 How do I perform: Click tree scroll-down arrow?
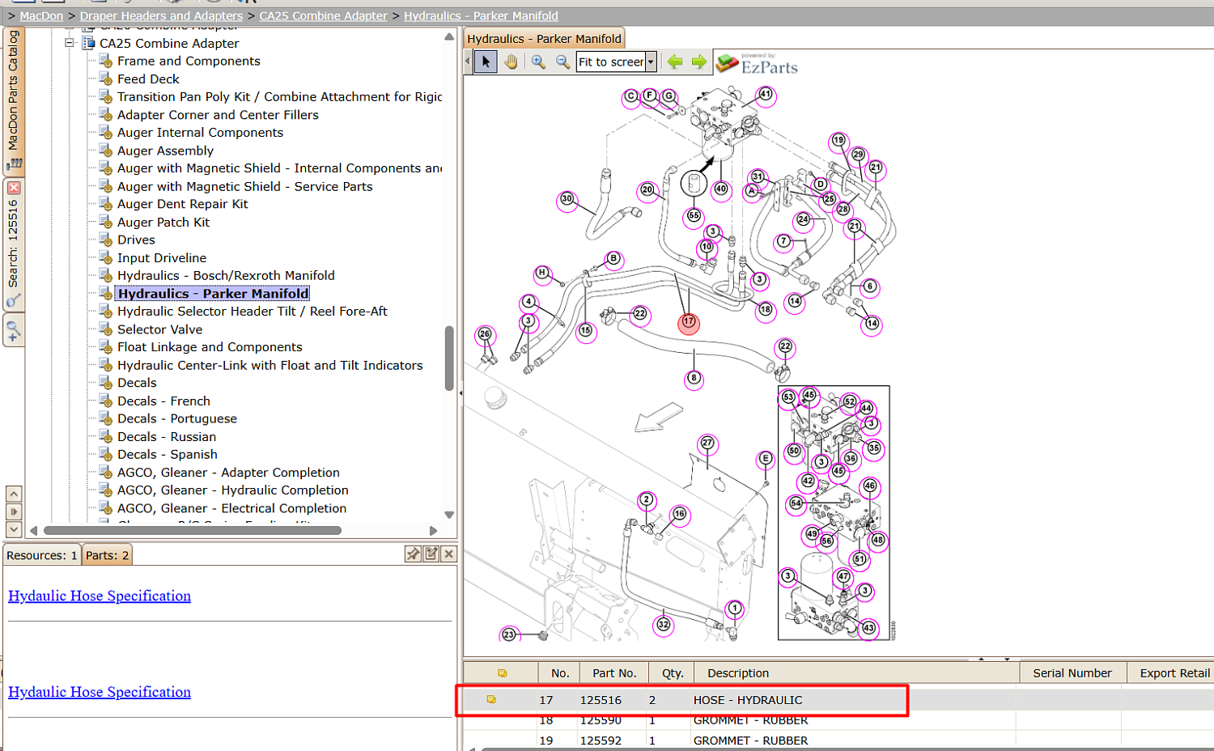449,515
